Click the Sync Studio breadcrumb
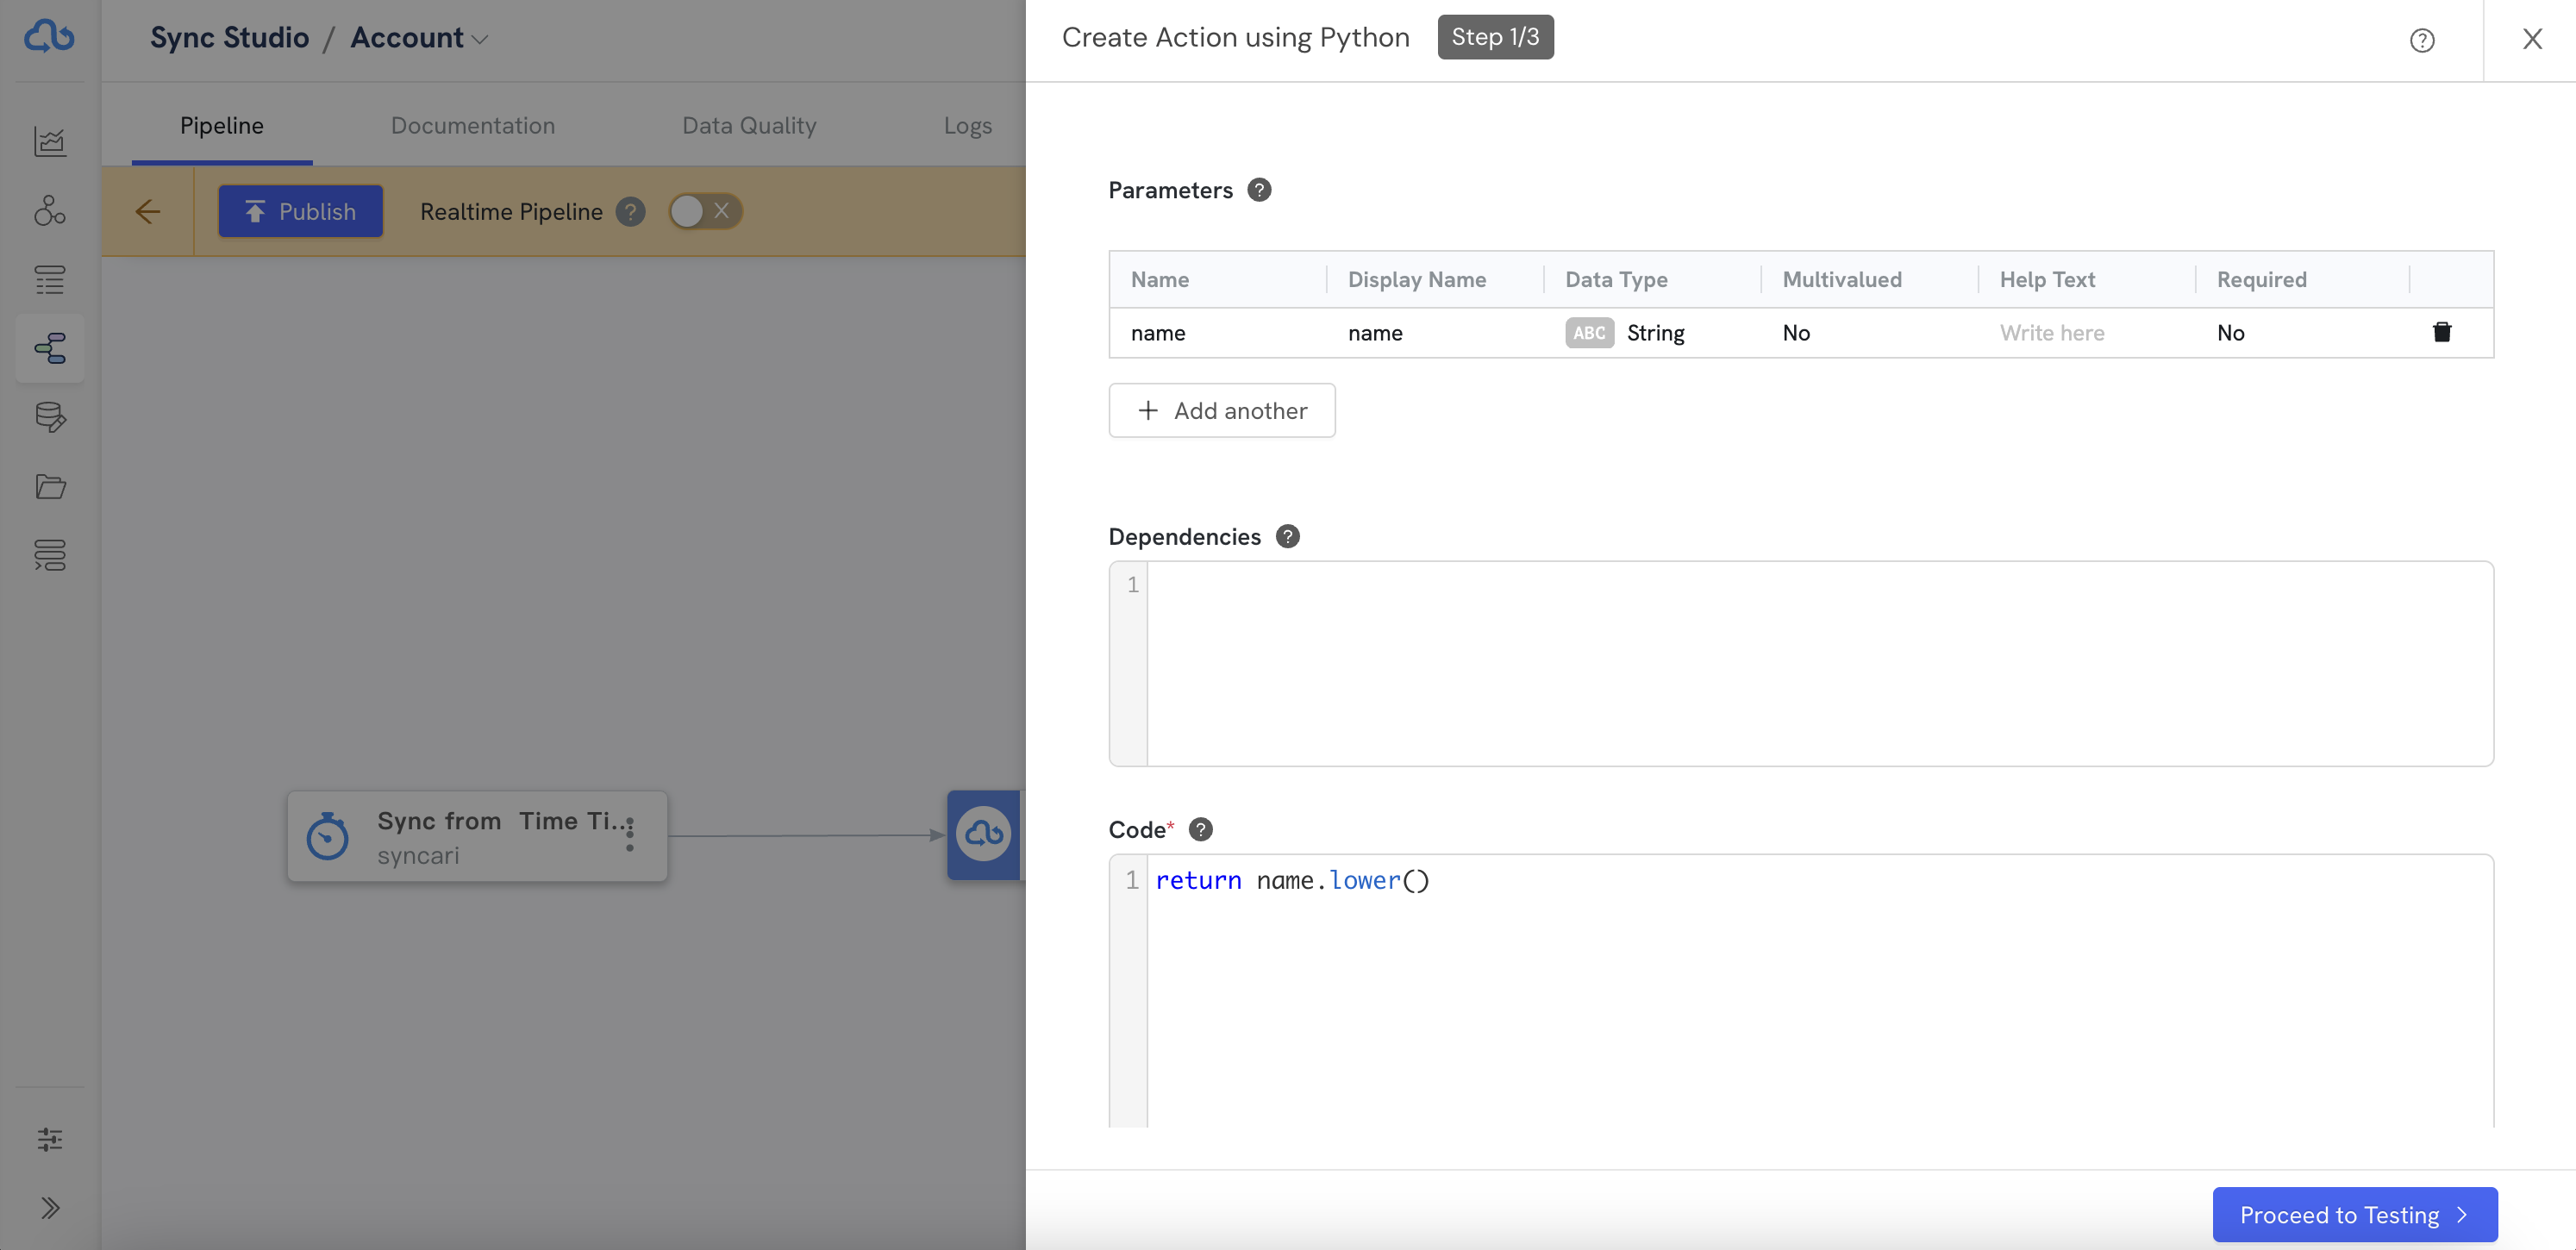This screenshot has width=2576, height=1250. pos(229,38)
